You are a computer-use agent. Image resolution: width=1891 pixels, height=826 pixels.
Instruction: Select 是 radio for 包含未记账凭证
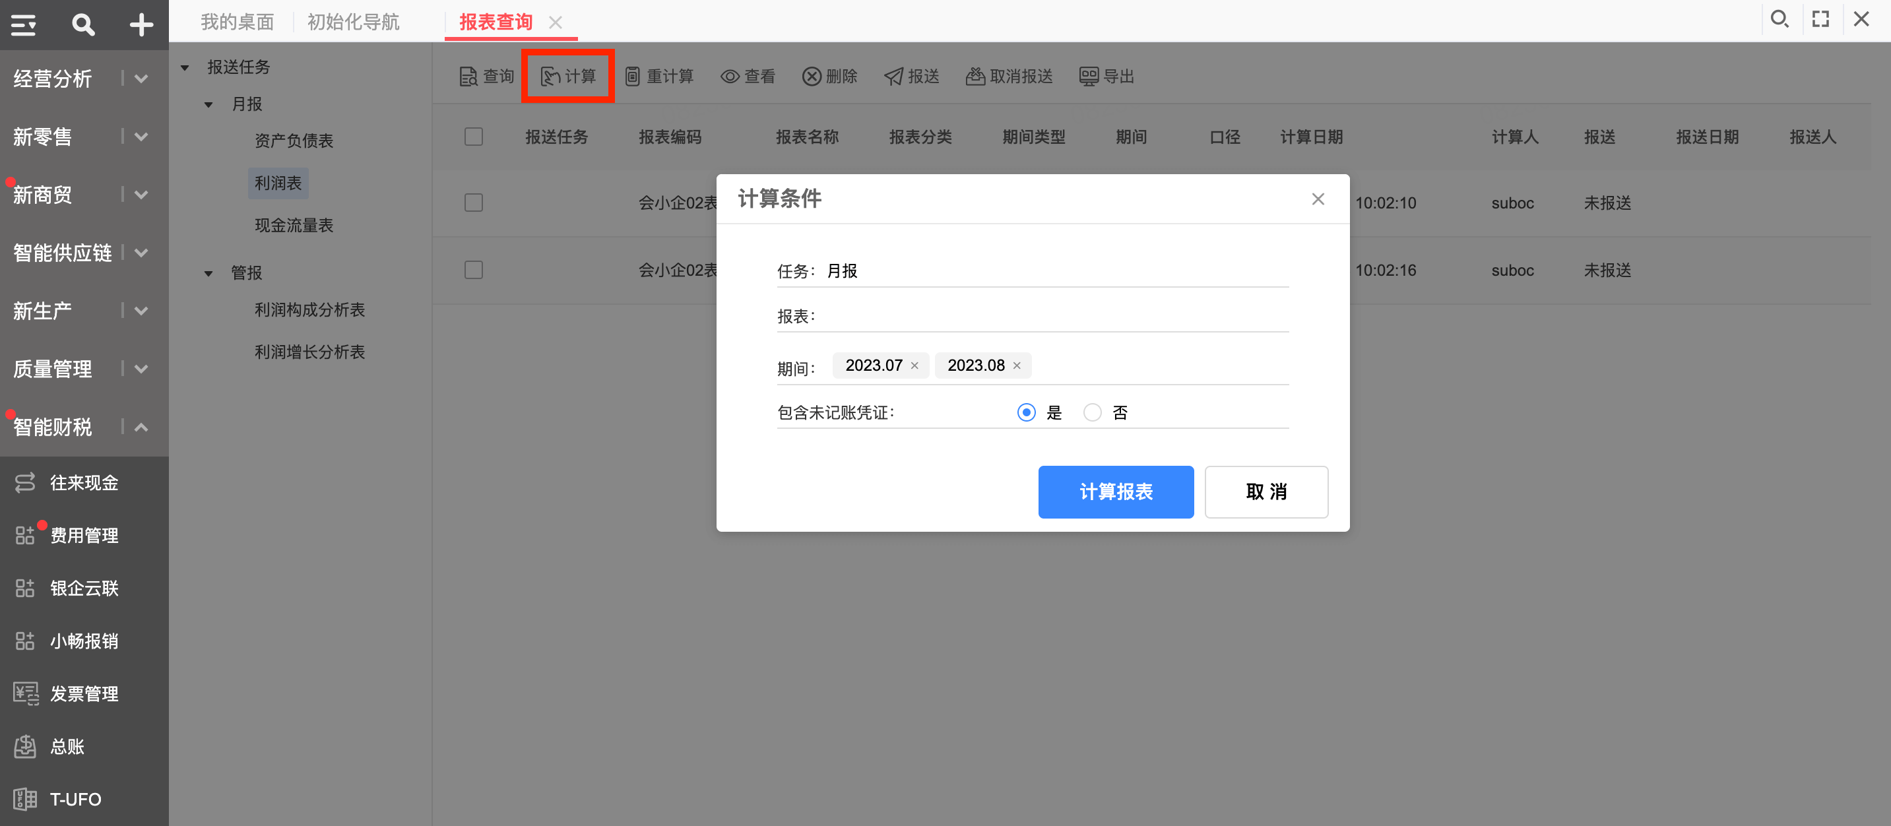1026,412
